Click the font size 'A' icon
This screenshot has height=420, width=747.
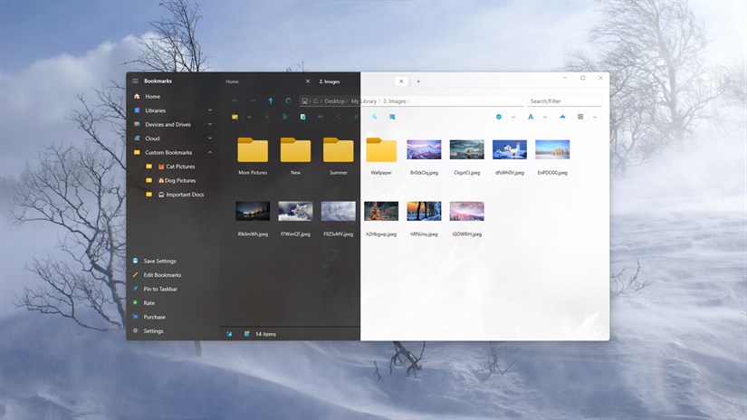pyautogui.click(x=531, y=117)
